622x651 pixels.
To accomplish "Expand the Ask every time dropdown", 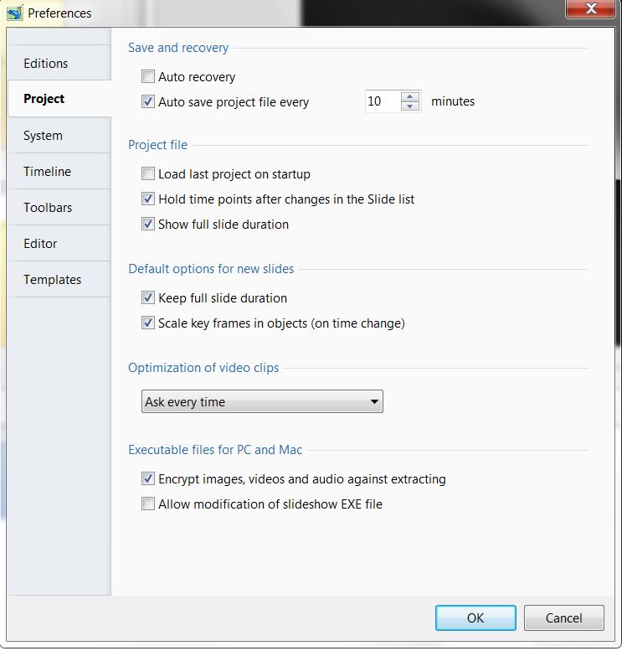I will 262,402.
